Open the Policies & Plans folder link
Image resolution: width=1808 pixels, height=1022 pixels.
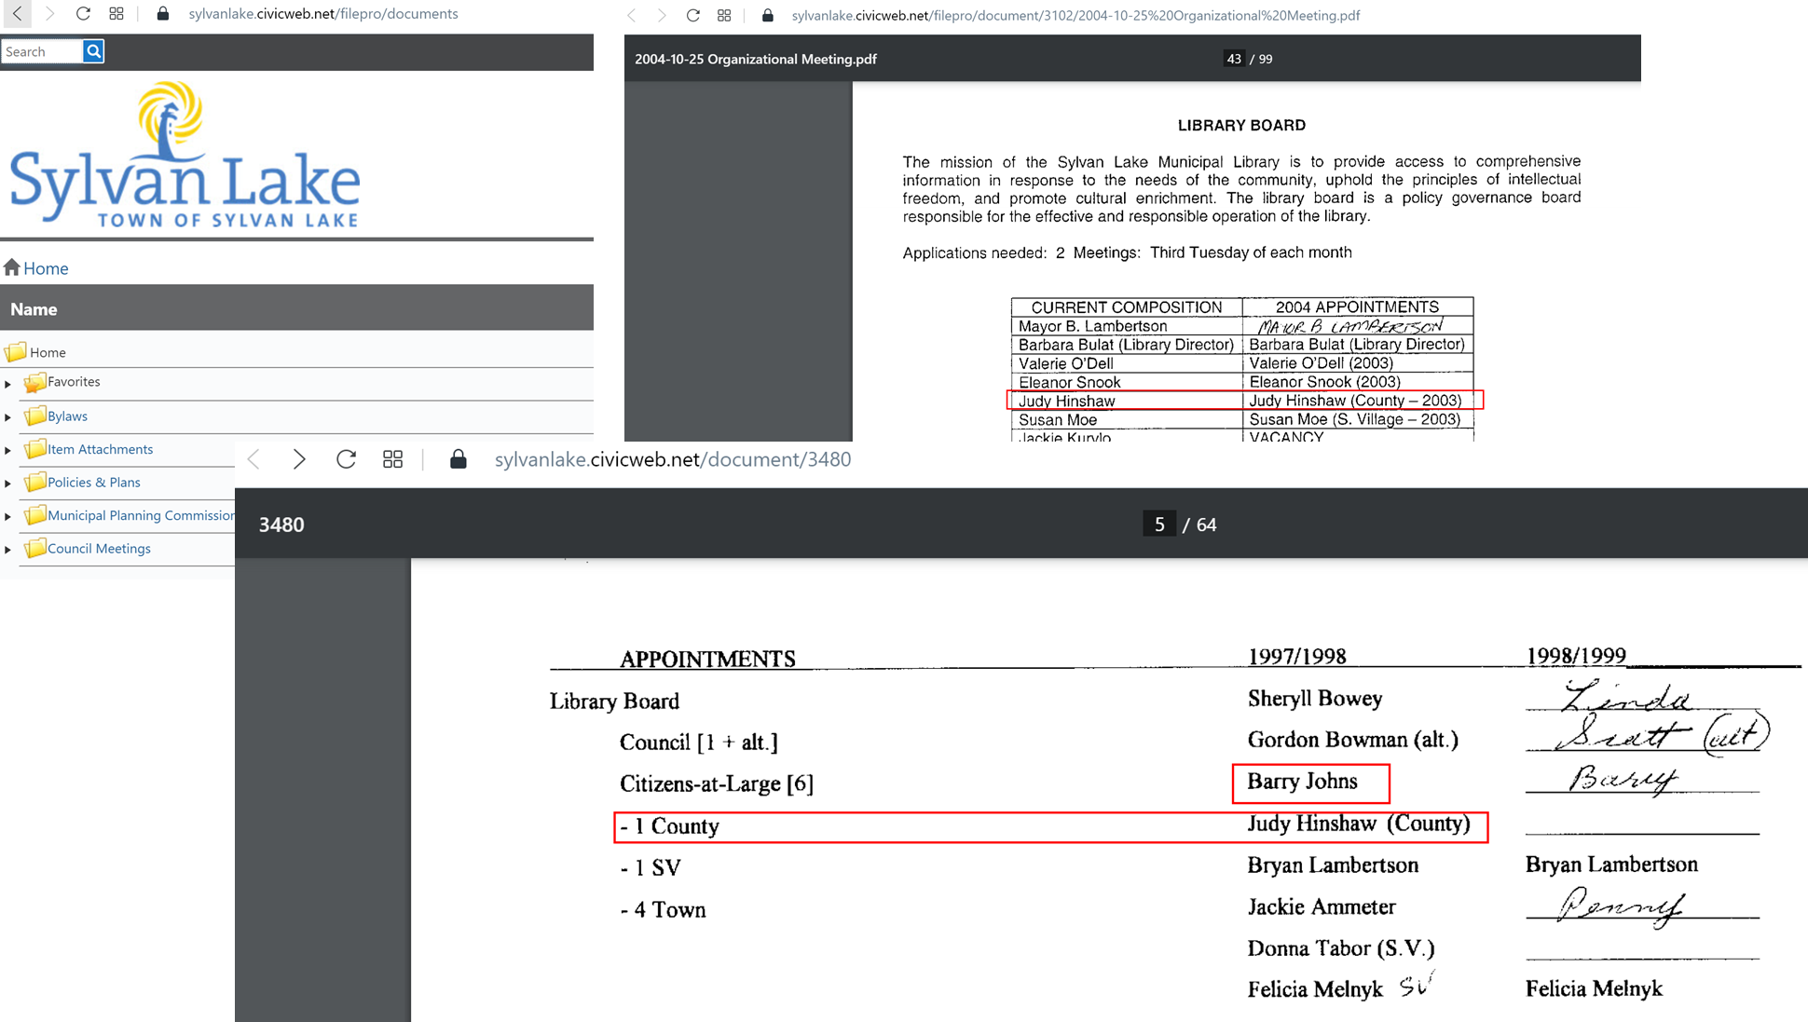point(94,483)
